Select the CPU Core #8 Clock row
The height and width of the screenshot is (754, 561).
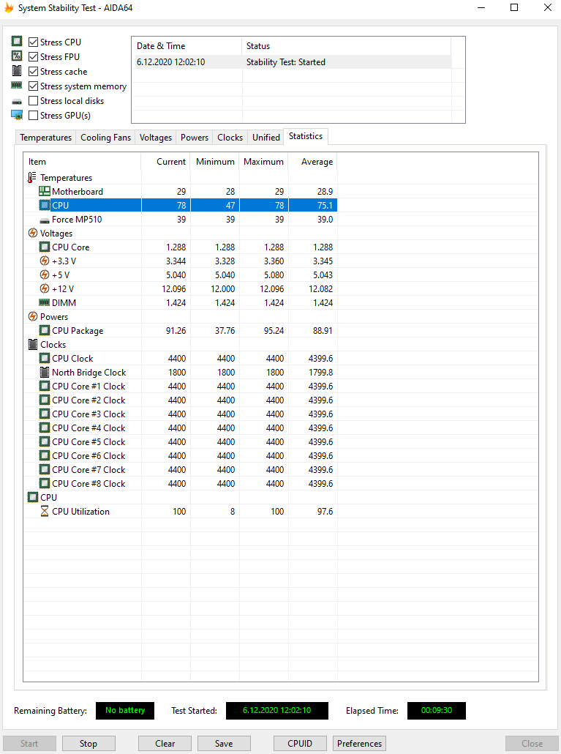tap(181, 484)
